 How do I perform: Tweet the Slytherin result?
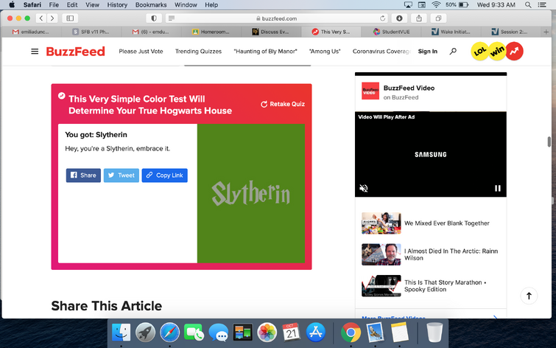tap(122, 175)
